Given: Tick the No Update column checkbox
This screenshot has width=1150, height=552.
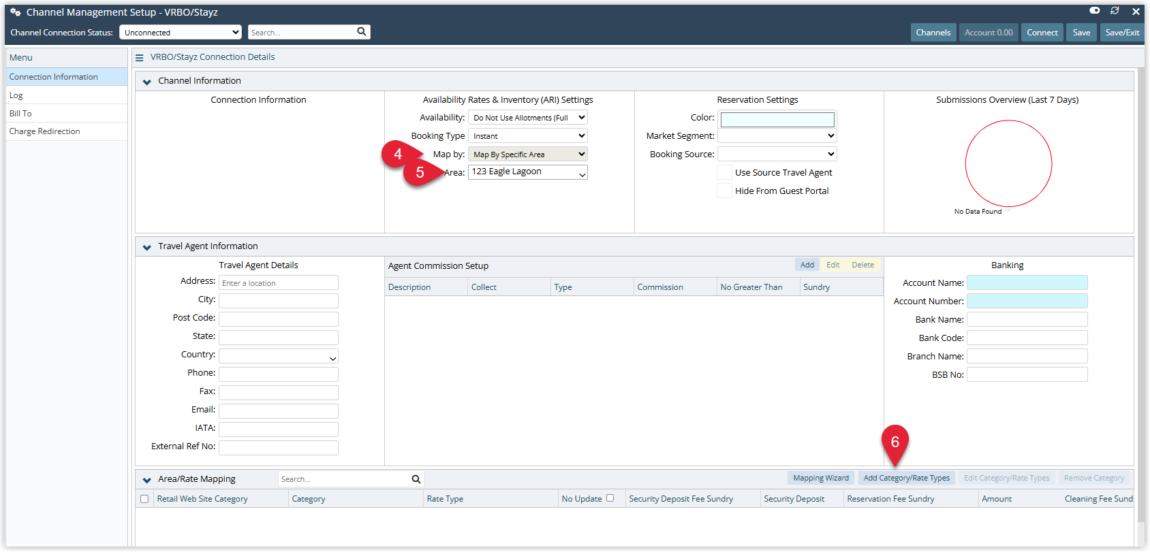Looking at the screenshot, I should [610, 498].
